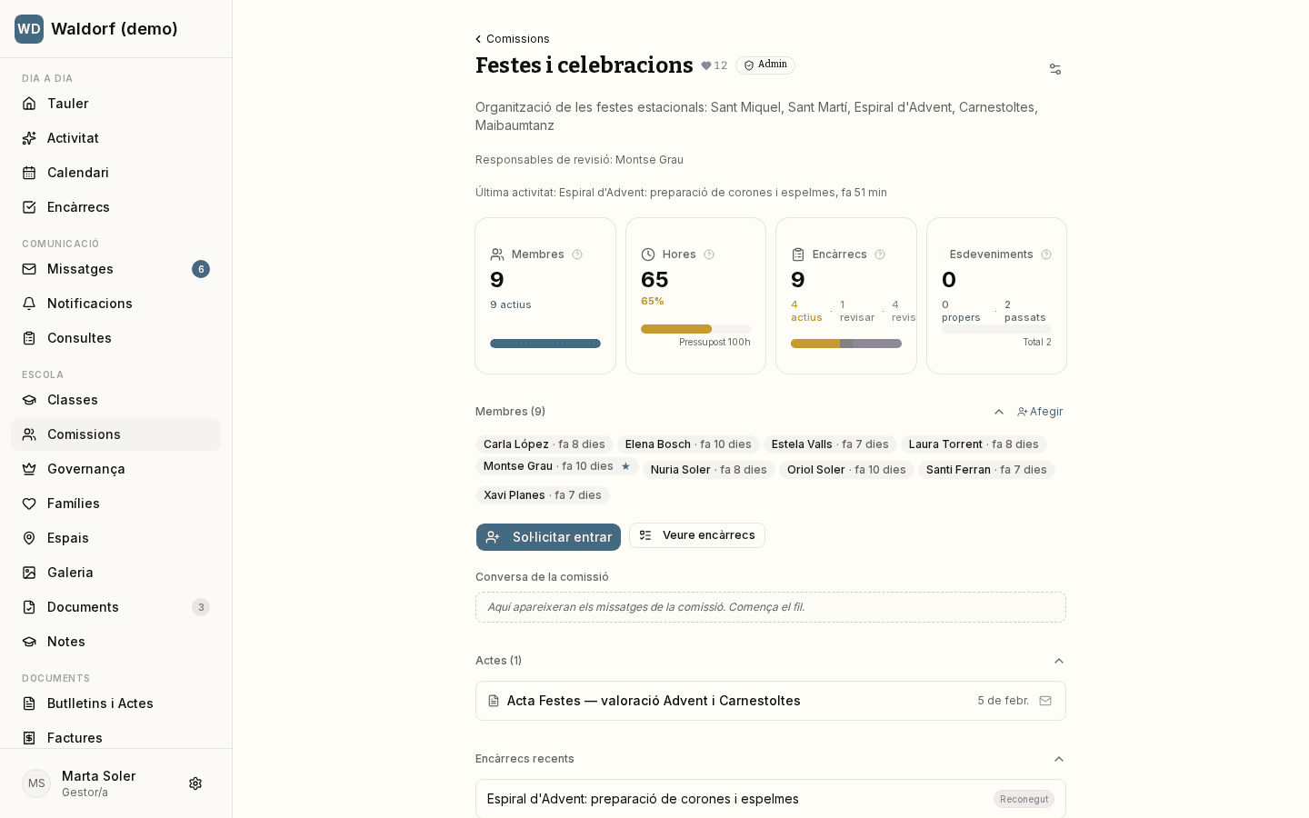The width and height of the screenshot is (1309, 818).
Task: Click the Hores budget progress bar
Action: click(695, 329)
